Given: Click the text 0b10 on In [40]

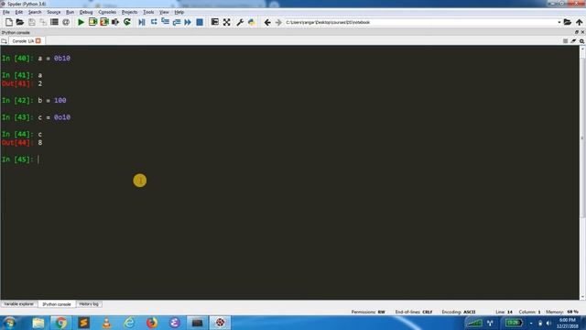Looking at the screenshot, I should (x=62, y=59).
